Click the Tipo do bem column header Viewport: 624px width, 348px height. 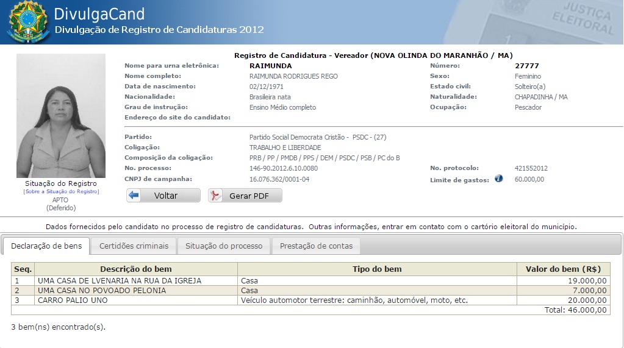click(377, 269)
